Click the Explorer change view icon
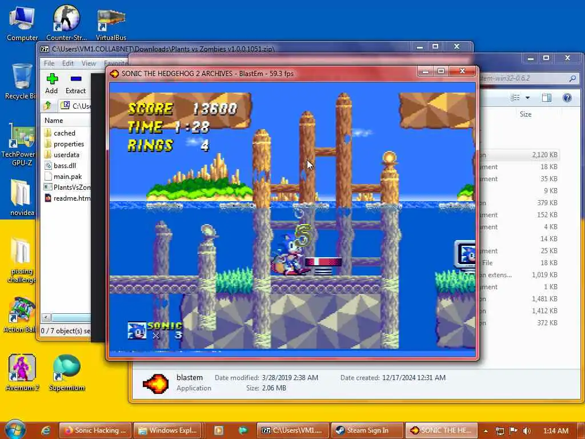Image resolution: width=585 pixels, height=439 pixels. 515,98
